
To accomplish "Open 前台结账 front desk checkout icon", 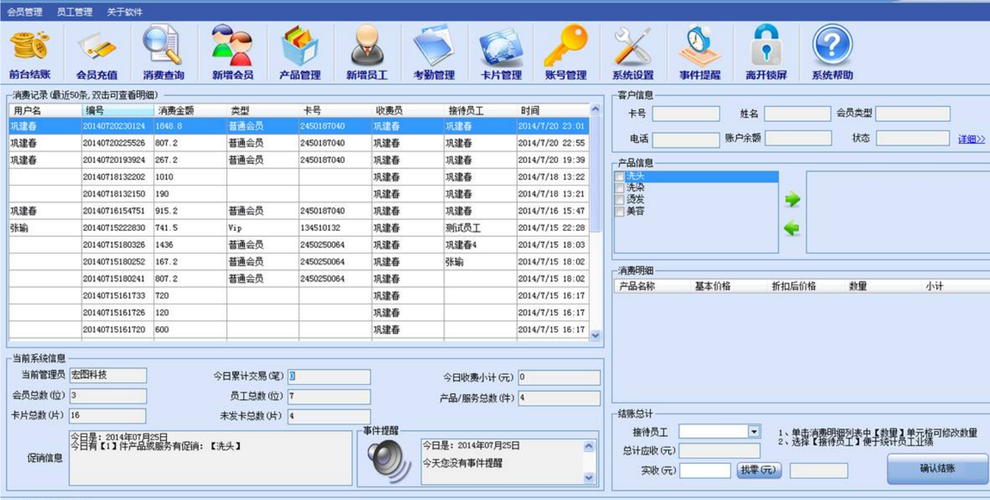I will pyautogui.click(x=30, y=52).
